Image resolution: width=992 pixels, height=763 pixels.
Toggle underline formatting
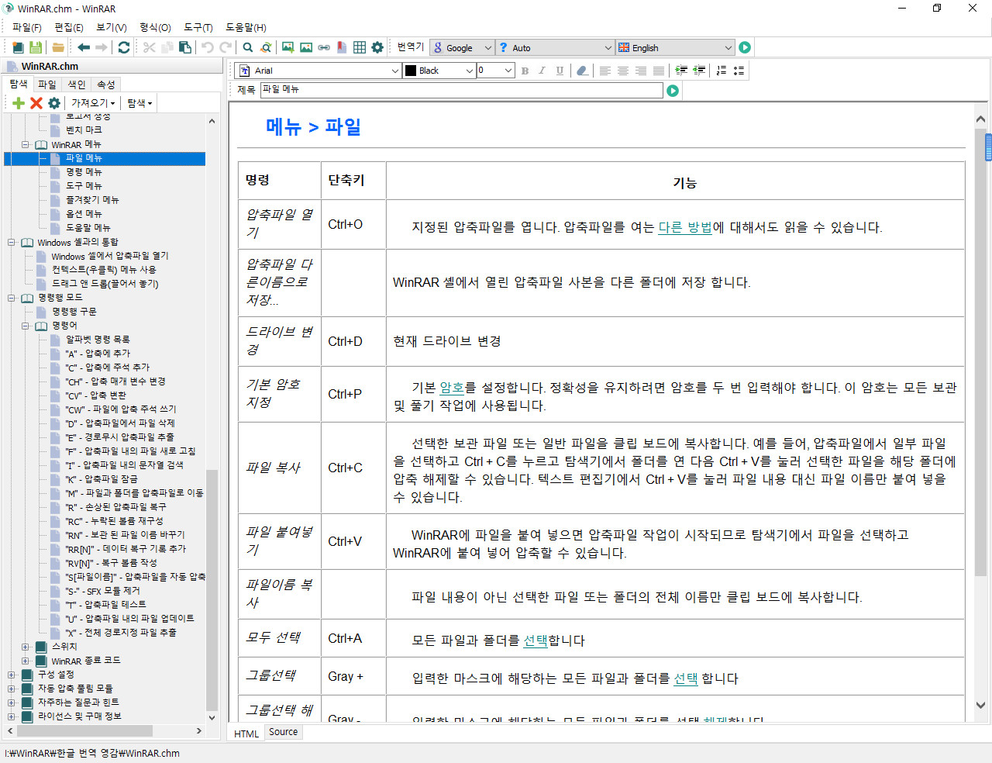(x=560, y=71)
